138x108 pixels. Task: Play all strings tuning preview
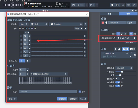pos(85,28)
